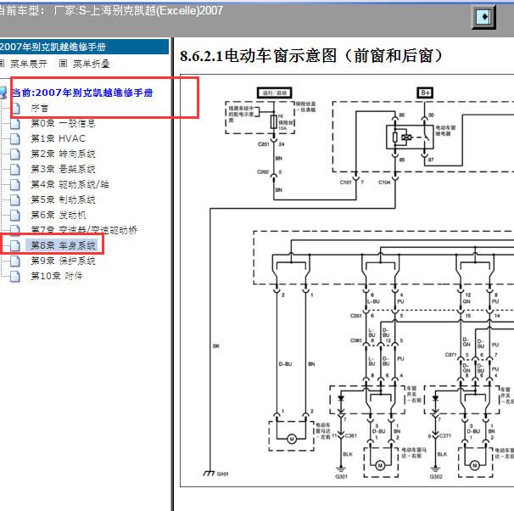Screen dimensions: 514x511
Task: Click the G301 ground label in diagram
Action: [341, 476]
